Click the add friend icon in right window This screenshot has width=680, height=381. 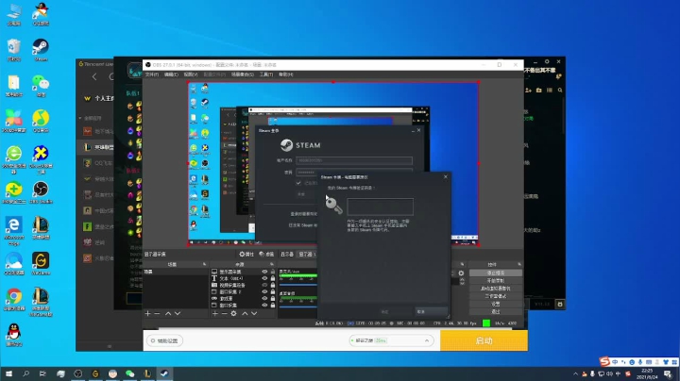pyautogui.click(x=528, y=90)
